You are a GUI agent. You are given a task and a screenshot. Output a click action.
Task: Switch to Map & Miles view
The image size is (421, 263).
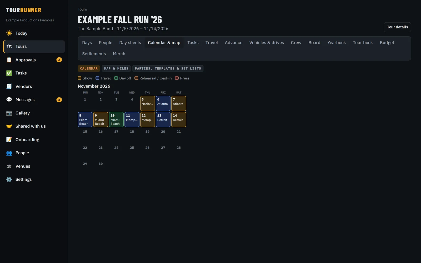(116, 69)
